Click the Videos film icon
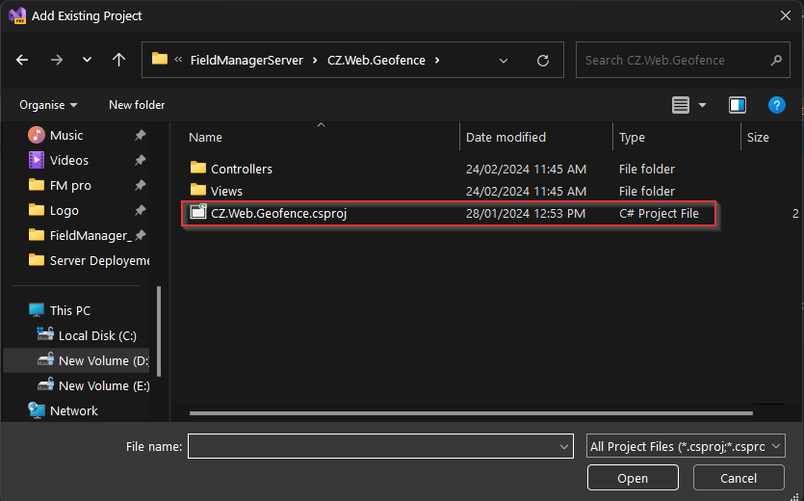The width and height of the screenshot is (804, 501). [x=36, y=161]
